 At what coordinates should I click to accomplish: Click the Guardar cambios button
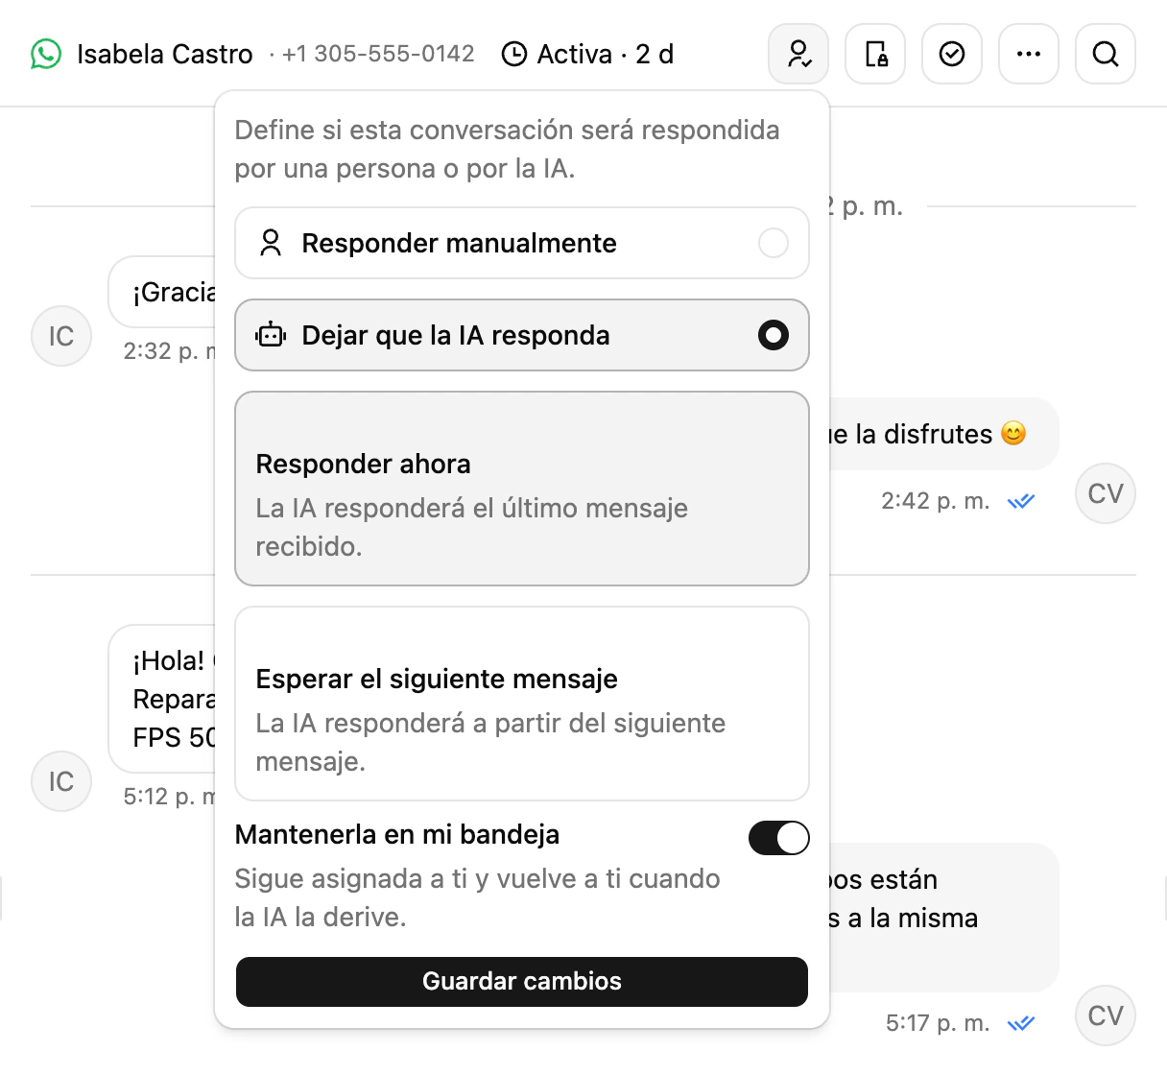[522, 981]
